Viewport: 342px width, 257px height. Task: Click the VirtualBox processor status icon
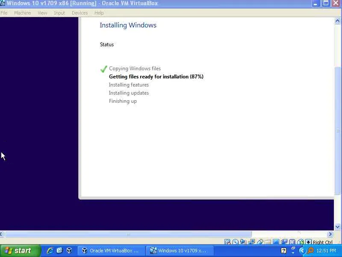click(292, 242)
